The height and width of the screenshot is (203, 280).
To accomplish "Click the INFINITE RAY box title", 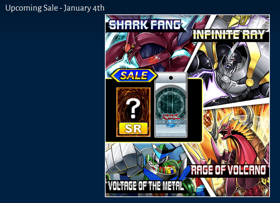I will [x=229, y=35].
